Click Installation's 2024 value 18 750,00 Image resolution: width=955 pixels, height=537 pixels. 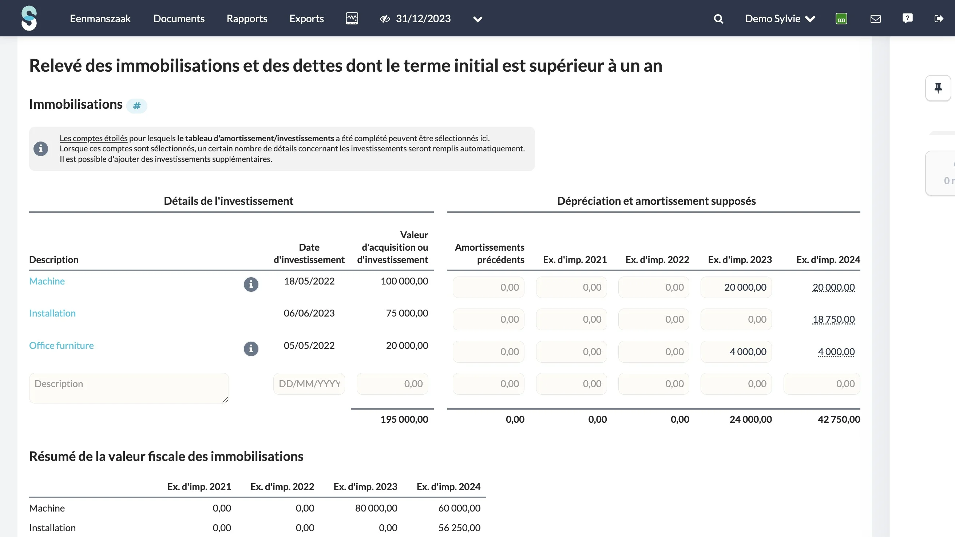(833, 319)
